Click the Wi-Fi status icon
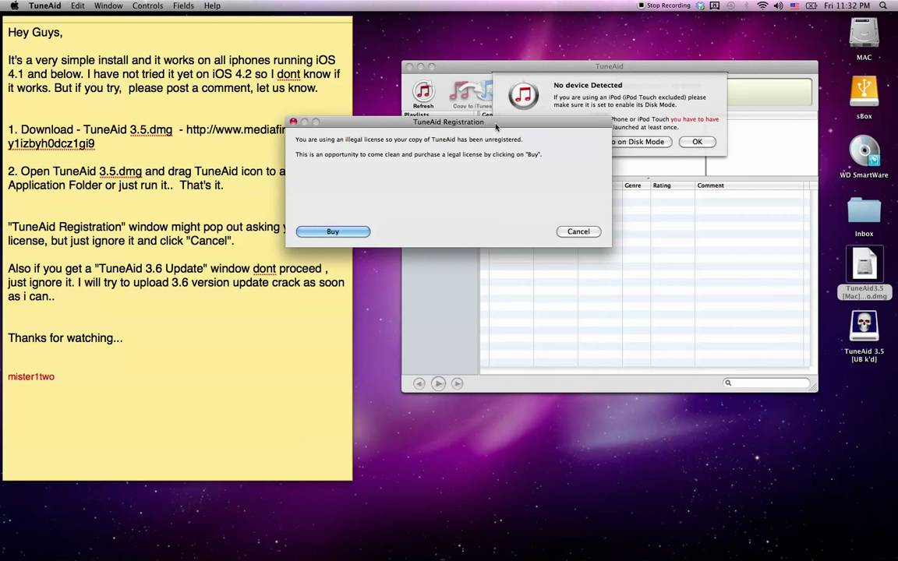 (762, 5)
